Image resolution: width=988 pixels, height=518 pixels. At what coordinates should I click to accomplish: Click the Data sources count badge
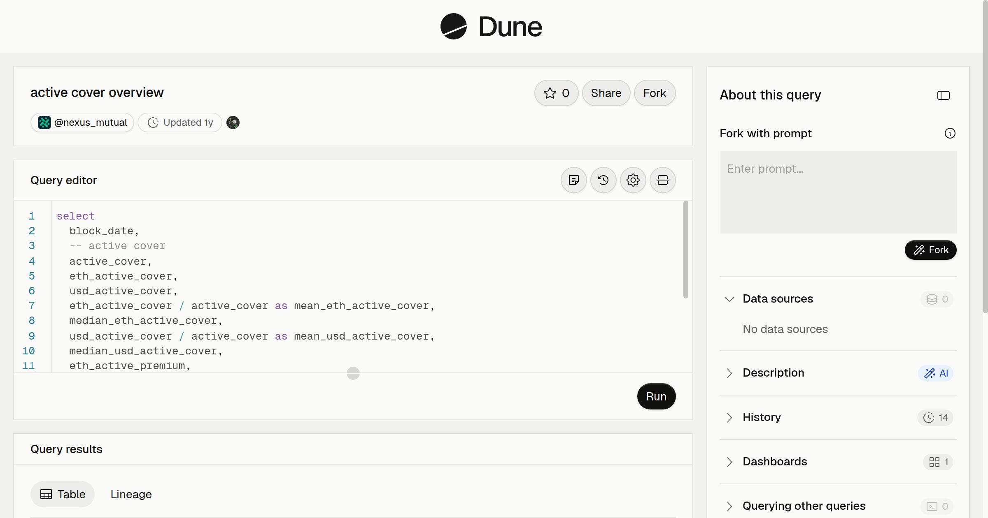(x=937, y=299)
